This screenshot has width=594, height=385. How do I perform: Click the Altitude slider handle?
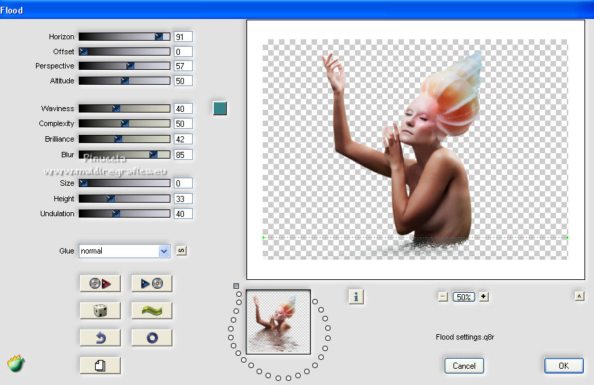click(x=125, y=81)
